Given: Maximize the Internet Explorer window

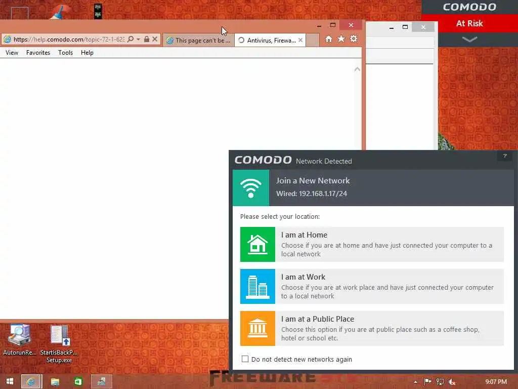Looking at the screenshot, I should (x=333, y=25).
